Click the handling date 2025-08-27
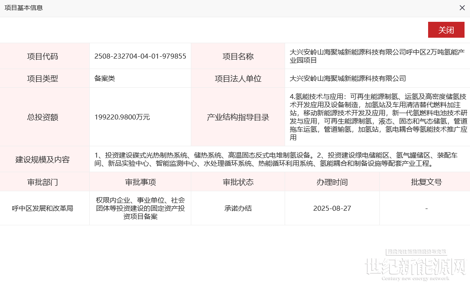This screenshot has width=470, height=283. coord(332,209)
